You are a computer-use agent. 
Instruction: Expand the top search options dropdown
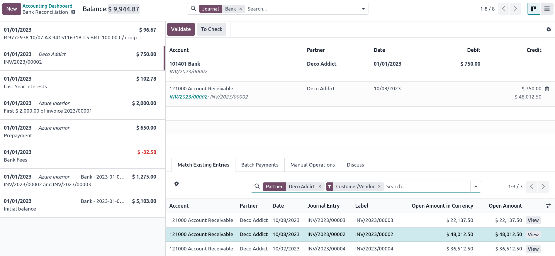(x=363, y=9)
